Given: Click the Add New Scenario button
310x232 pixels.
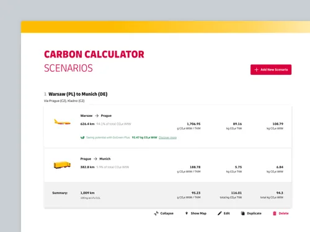Looking at the screenshot, I should coord(271,70).
